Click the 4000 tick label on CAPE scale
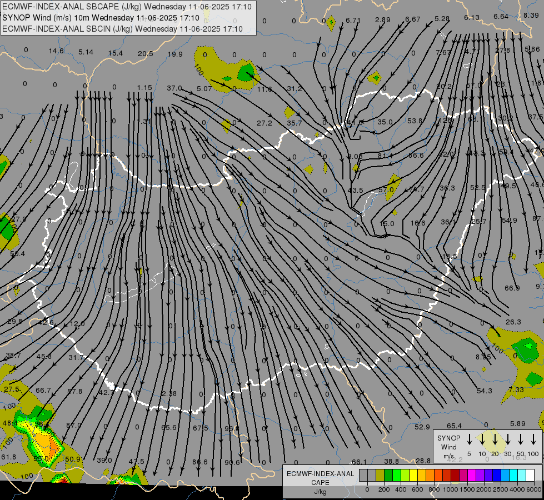 [517, 489]
